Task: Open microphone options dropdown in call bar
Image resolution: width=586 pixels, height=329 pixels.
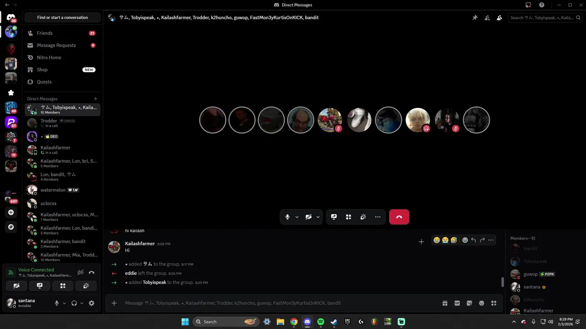Action: [x=297, y=217]
